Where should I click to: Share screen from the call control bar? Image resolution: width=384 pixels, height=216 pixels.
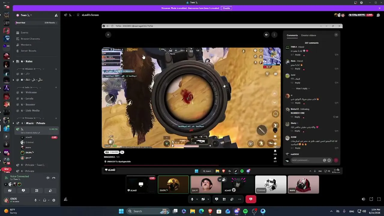pyautogui.click(x=217, y=199)
